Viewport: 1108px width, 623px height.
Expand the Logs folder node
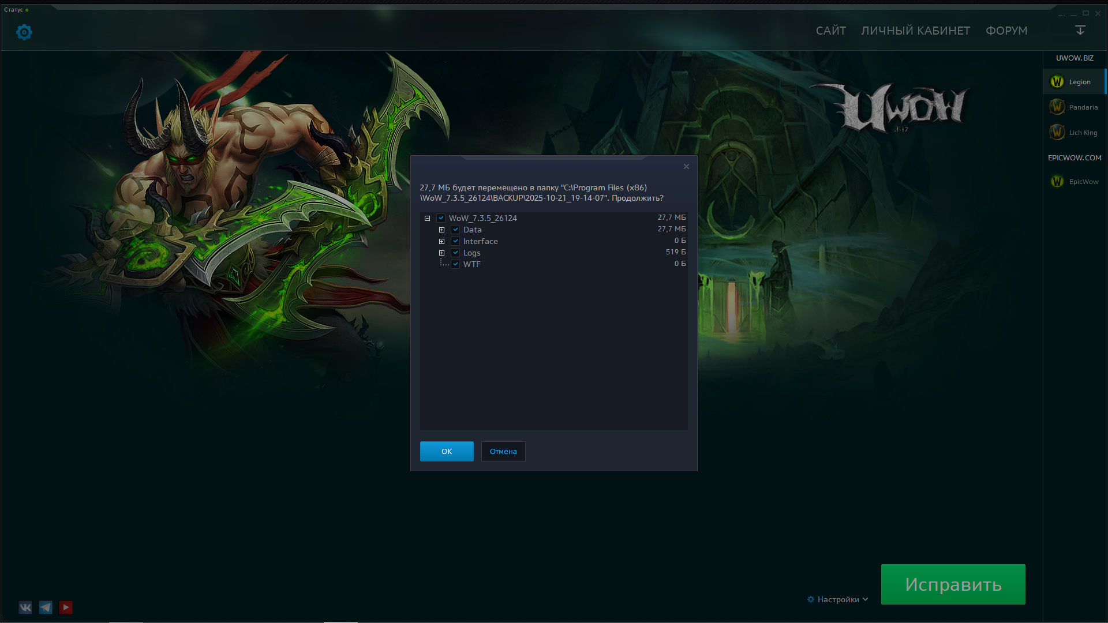pyautogui.click(x=441, y=253)
